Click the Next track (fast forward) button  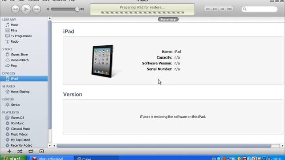[x=37, y=9]
